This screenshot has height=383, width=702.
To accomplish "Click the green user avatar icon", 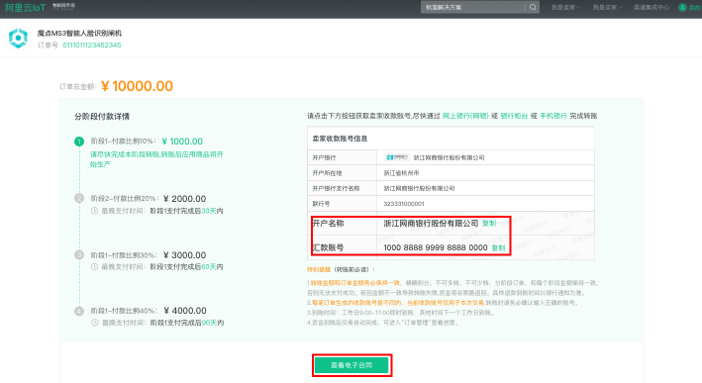I will coord(683,7).
